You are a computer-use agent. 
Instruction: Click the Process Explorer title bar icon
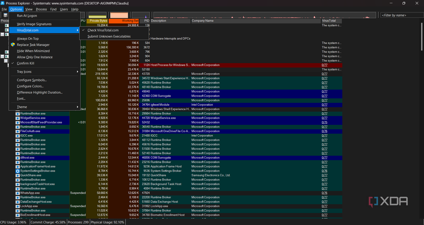point(3,3)
